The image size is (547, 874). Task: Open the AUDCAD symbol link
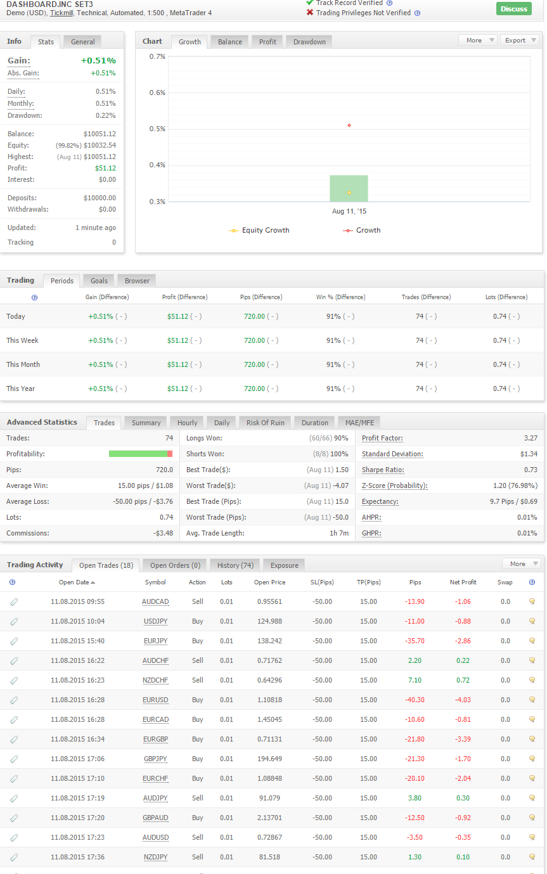click(x=155, y=602)
